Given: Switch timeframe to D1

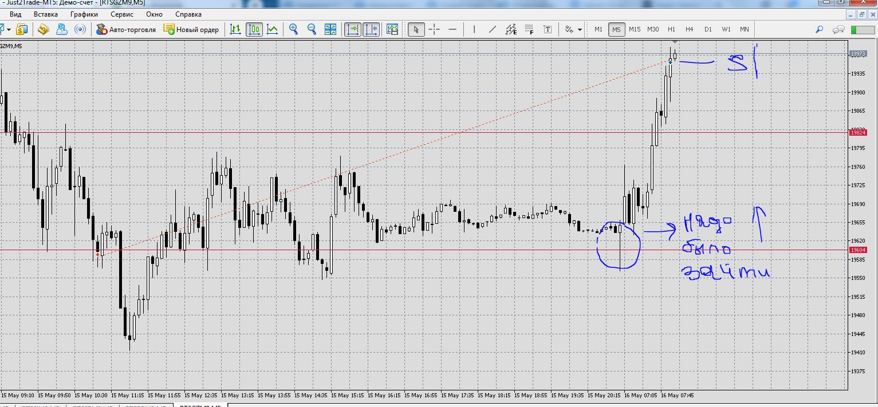Looking at the screenshot, I should tap(708, 29).
